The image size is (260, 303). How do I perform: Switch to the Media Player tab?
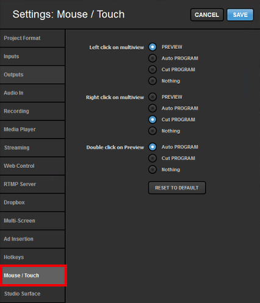(32, 130)
